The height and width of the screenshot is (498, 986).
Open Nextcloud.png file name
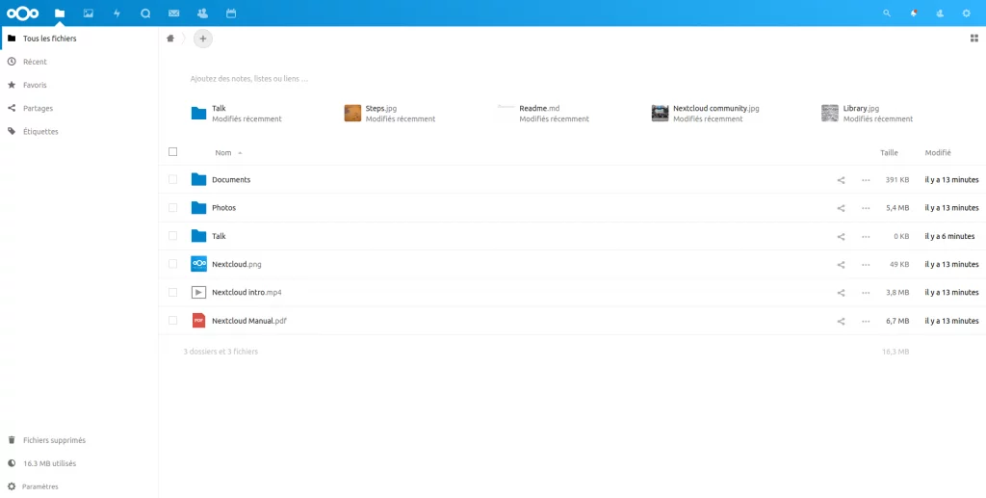[237, 265]
